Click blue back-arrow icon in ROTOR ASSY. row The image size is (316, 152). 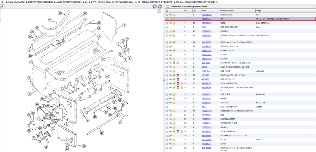(170, 15)
